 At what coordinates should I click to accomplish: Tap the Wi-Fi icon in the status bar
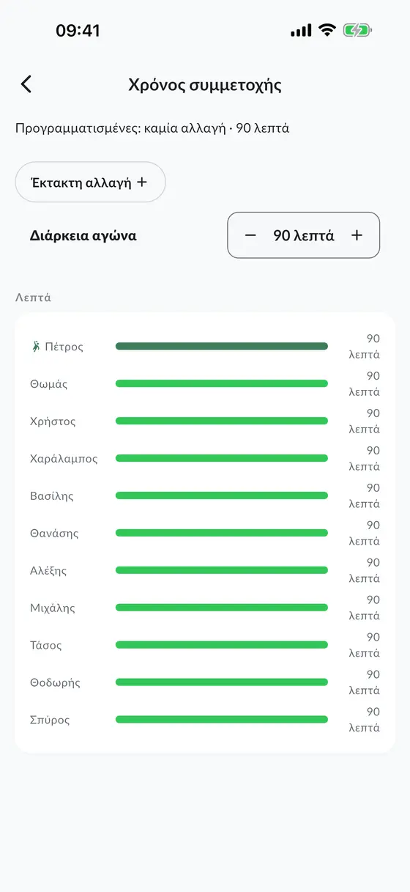327,30
